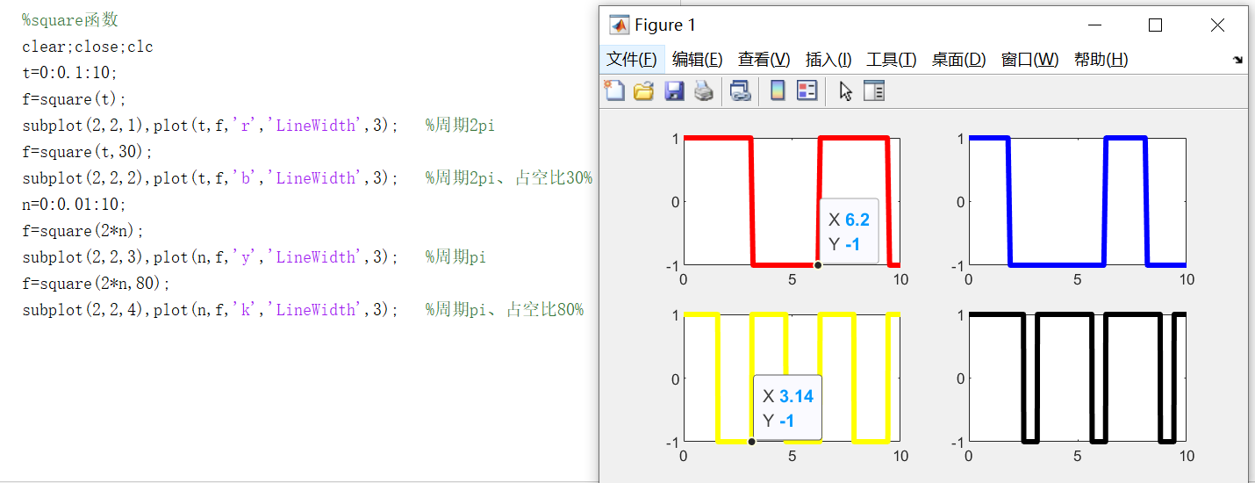Click the Print Figure icon

click(704, 90)
